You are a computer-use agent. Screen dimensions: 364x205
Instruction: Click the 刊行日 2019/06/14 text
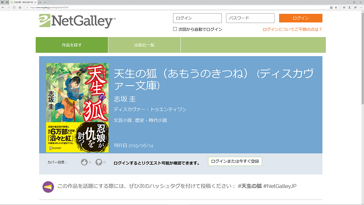pos(133,145)
